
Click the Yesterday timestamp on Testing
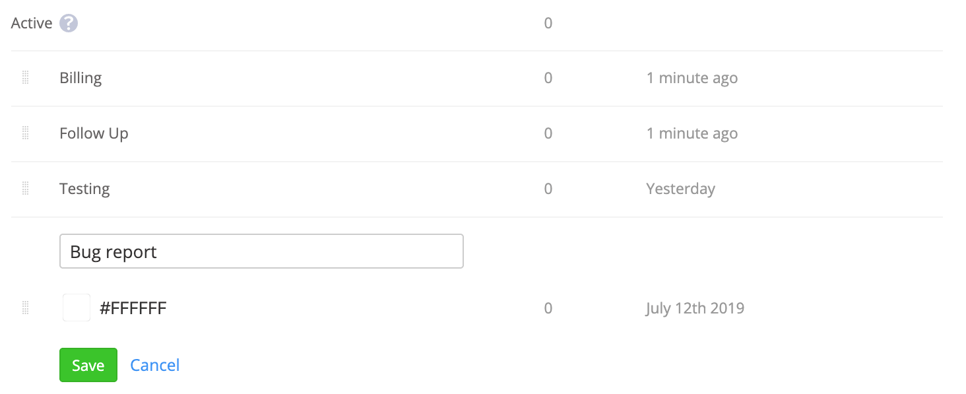coord(681,189)
